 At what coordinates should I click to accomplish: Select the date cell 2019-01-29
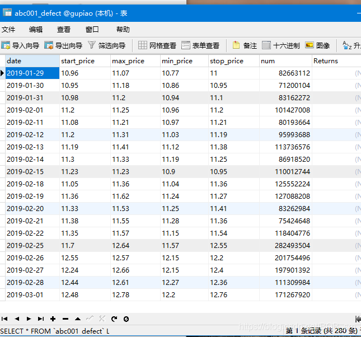pos(32,73)
